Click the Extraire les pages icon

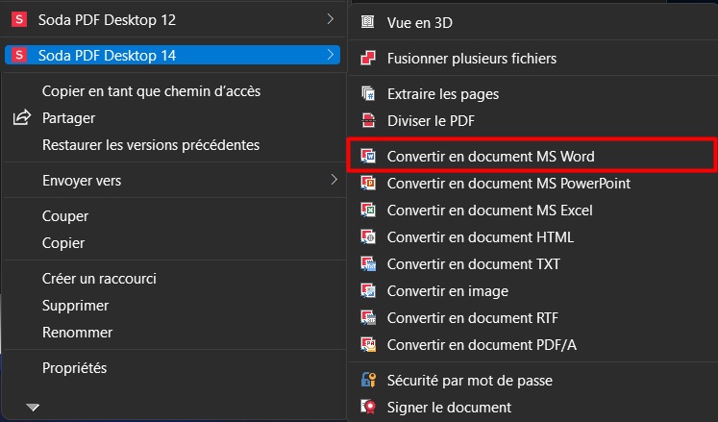pos(368,93)
